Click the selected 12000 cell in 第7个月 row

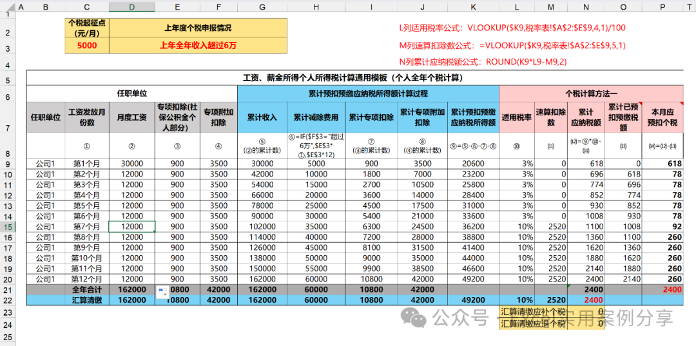coord(132,226)
